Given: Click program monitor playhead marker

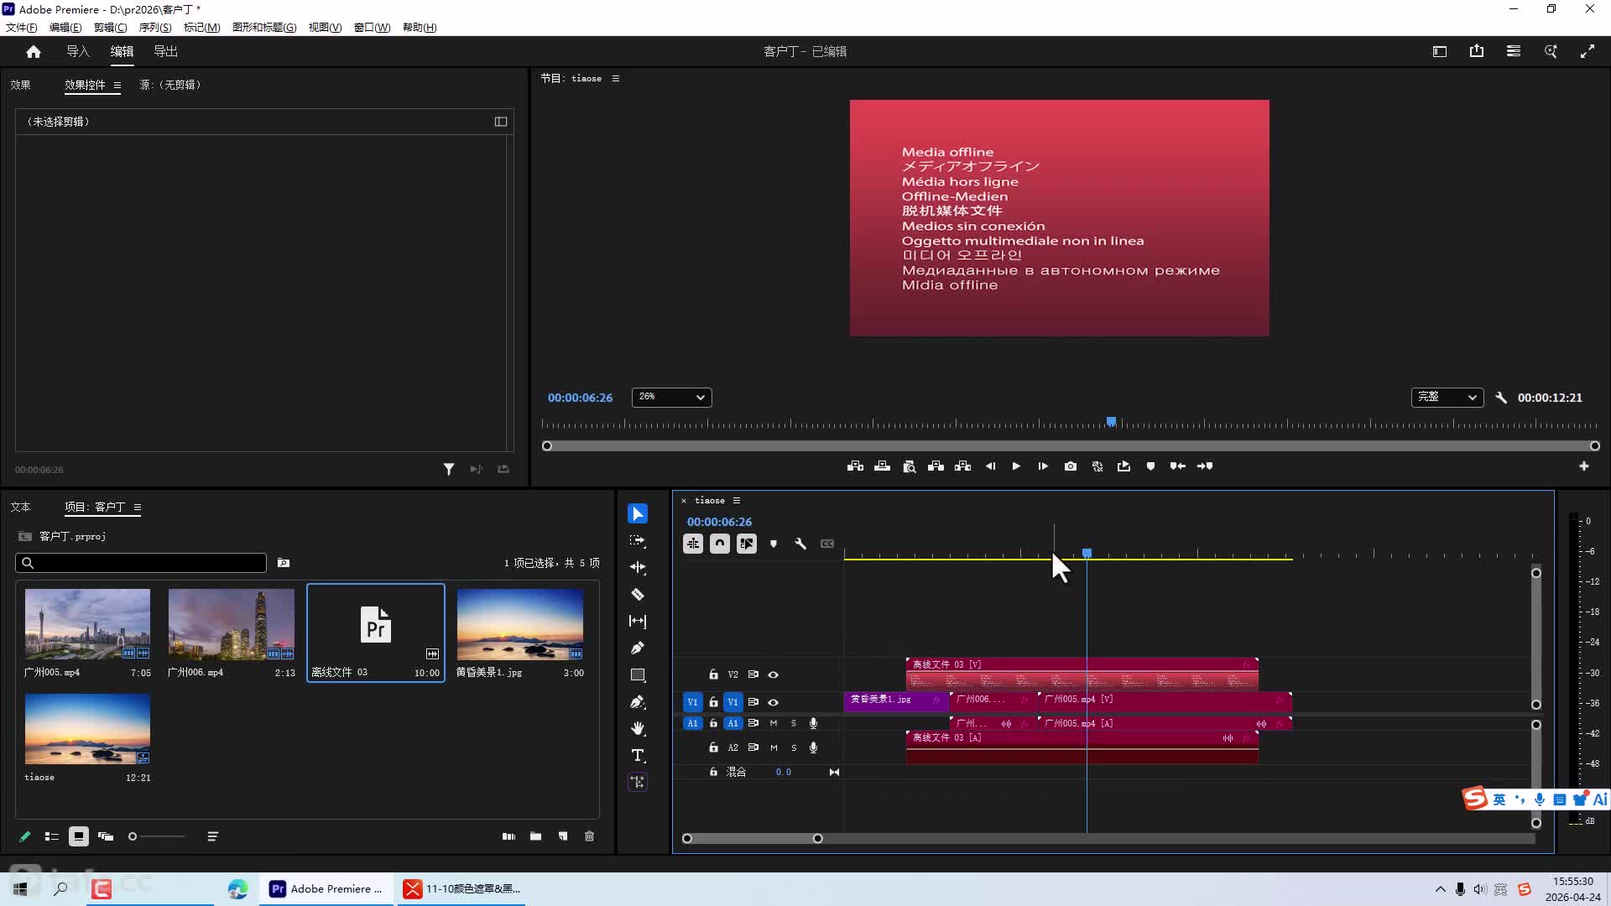Looking at the screenshot, I should (x=1111, y=422).
